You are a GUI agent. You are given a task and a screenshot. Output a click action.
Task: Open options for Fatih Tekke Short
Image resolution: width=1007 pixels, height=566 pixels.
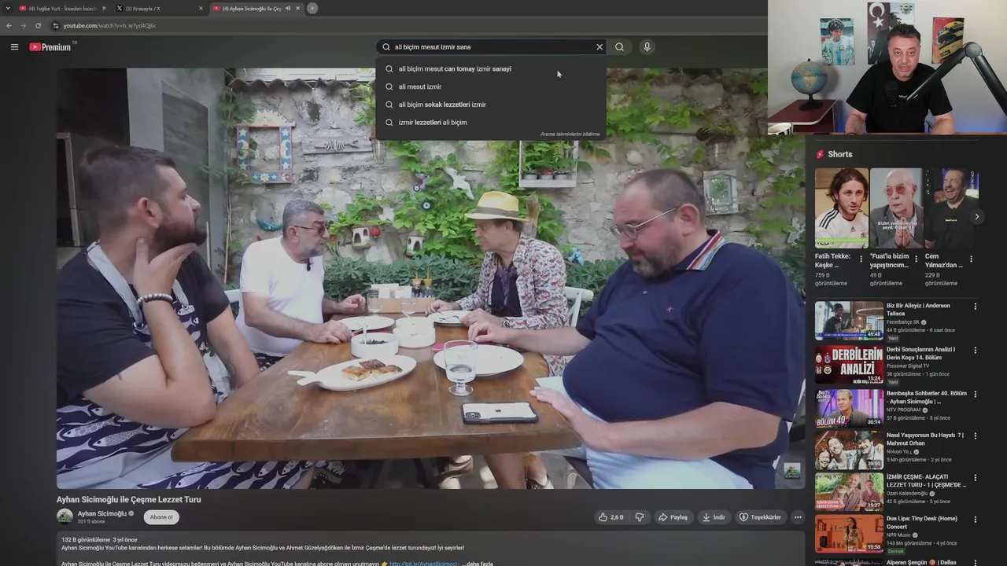pos(861,259)
